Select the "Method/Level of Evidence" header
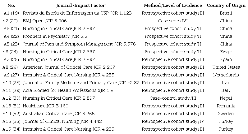248x134 pixels. 173,5
